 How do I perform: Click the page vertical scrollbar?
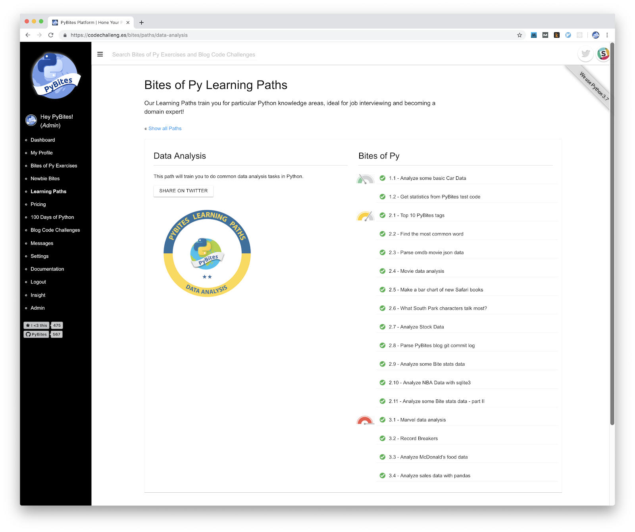click(612, 234)
